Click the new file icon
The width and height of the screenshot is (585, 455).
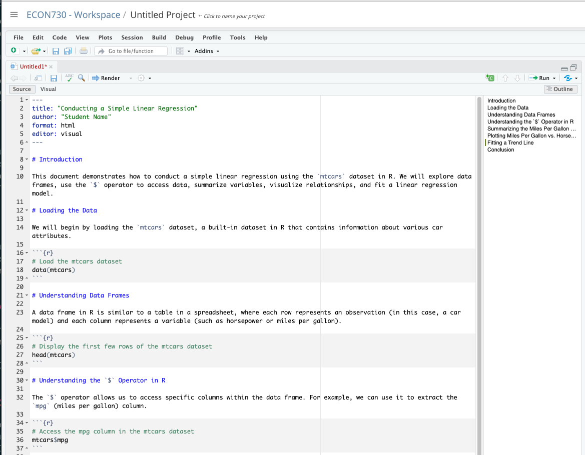point(15,51)
